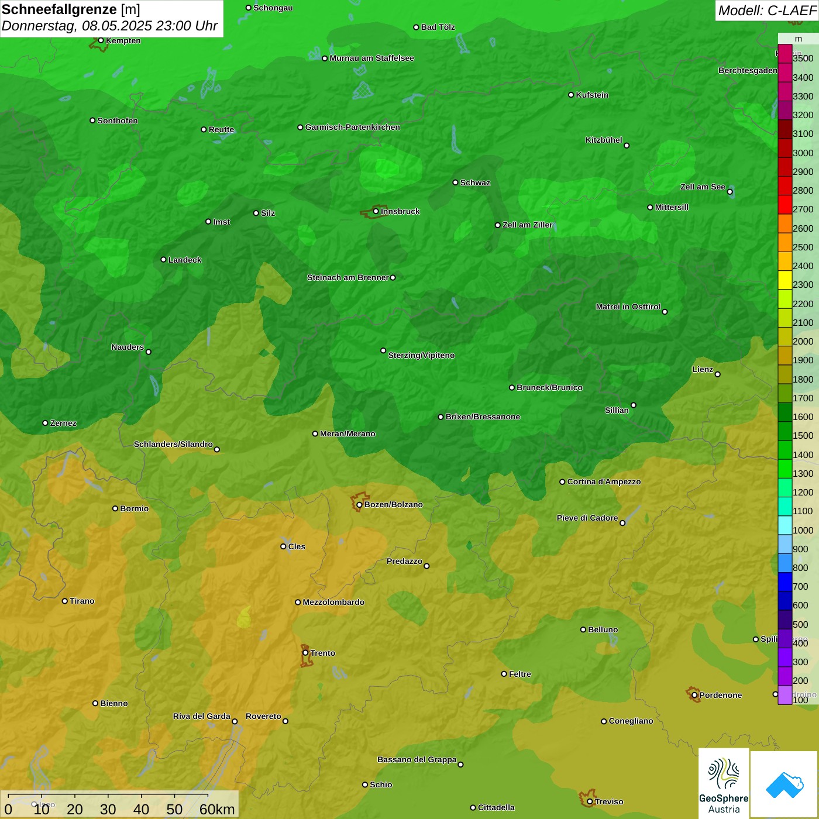Click the '2000' legend value
819x819 pixels.
(803, 341)
